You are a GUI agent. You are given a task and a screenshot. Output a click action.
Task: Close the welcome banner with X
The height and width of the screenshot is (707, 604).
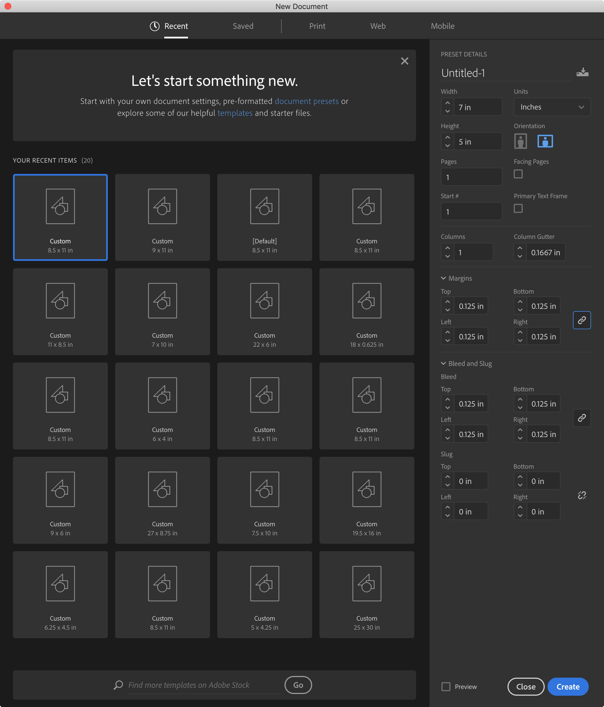(404, 61)
